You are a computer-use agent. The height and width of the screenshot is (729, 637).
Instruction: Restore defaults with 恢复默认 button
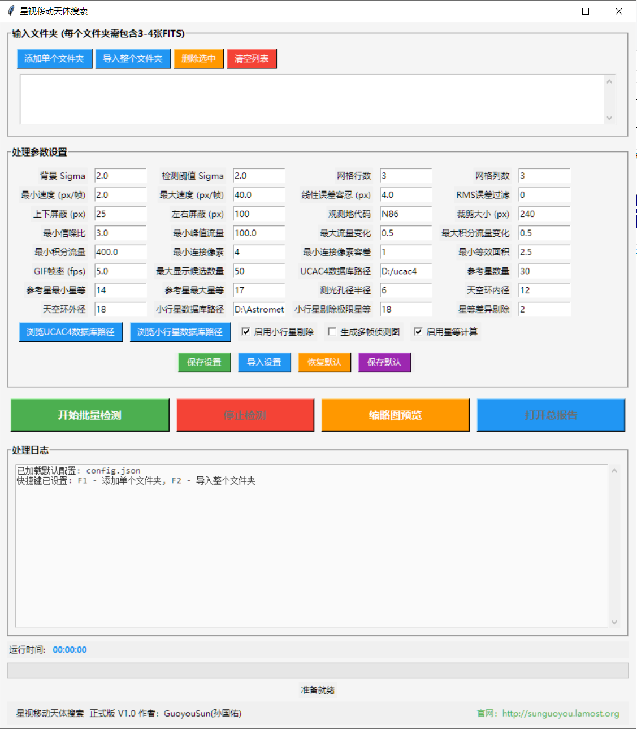pos(324,362)
